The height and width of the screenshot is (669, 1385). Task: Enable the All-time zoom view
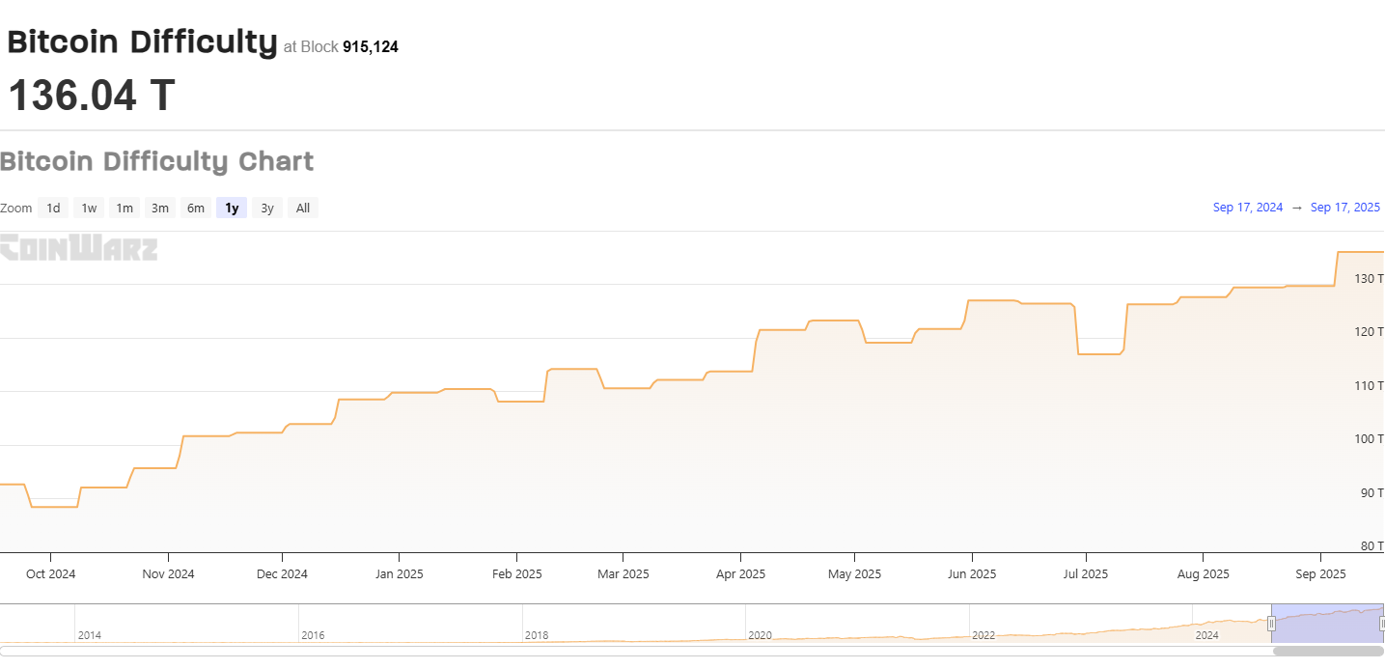pos(302,208)
